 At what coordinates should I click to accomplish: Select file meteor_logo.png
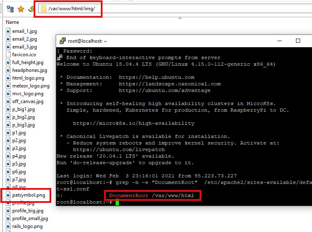(31, 86)
